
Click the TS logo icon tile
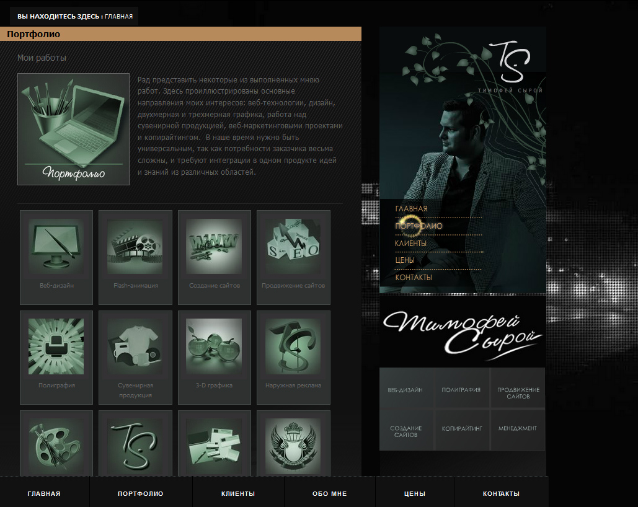135,446
